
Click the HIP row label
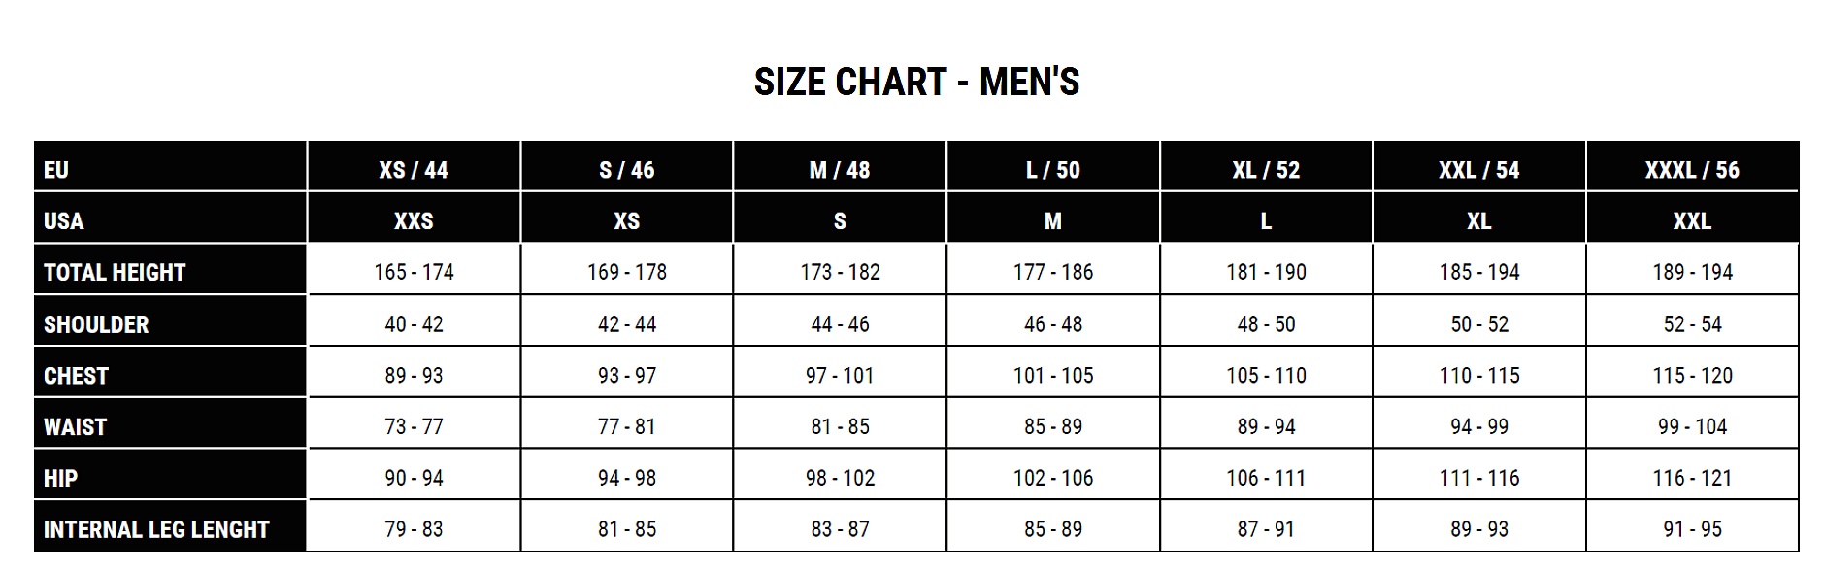click(60, 479)
